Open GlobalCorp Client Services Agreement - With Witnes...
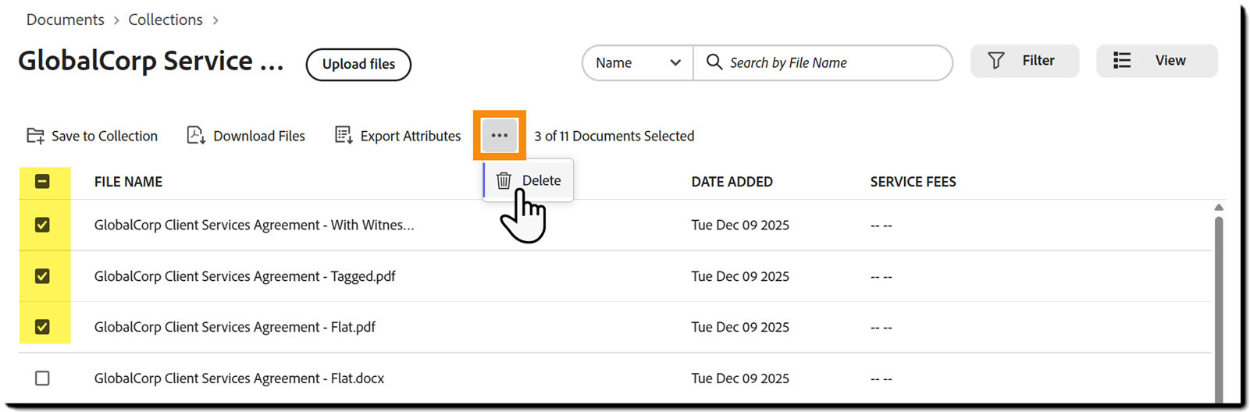Viewport: 1250px width, 412px height. 255,225
